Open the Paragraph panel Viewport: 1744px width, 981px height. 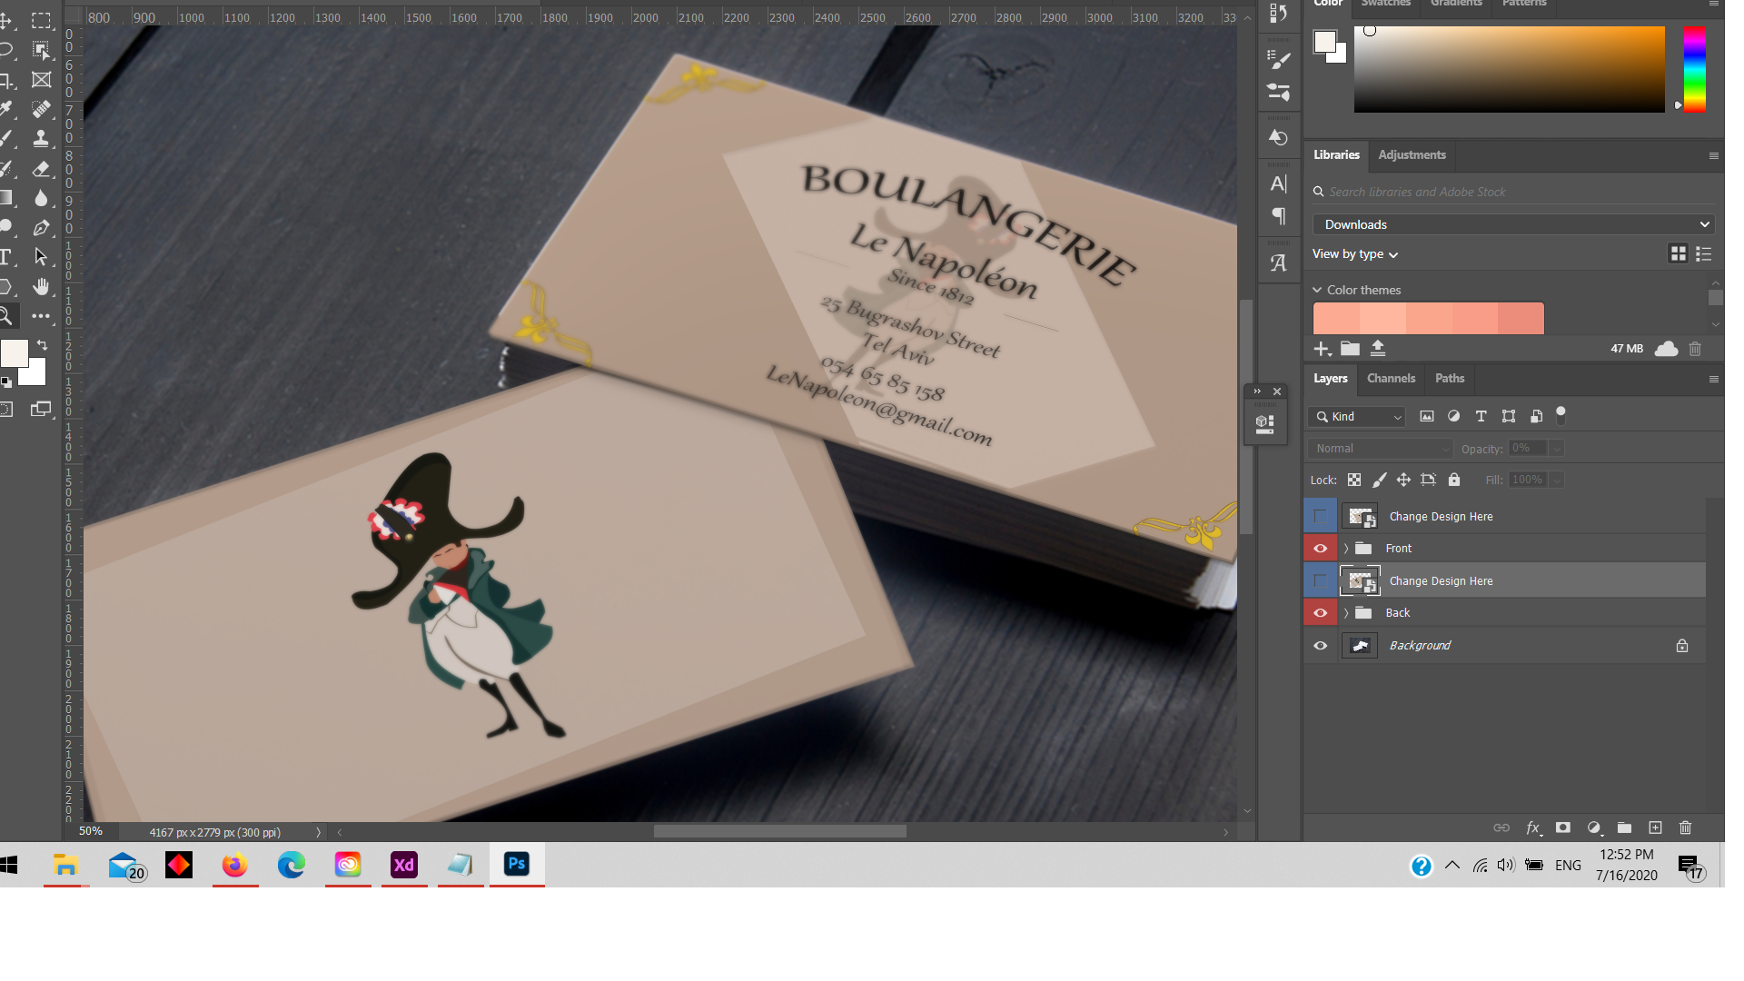coord(1279,217)
